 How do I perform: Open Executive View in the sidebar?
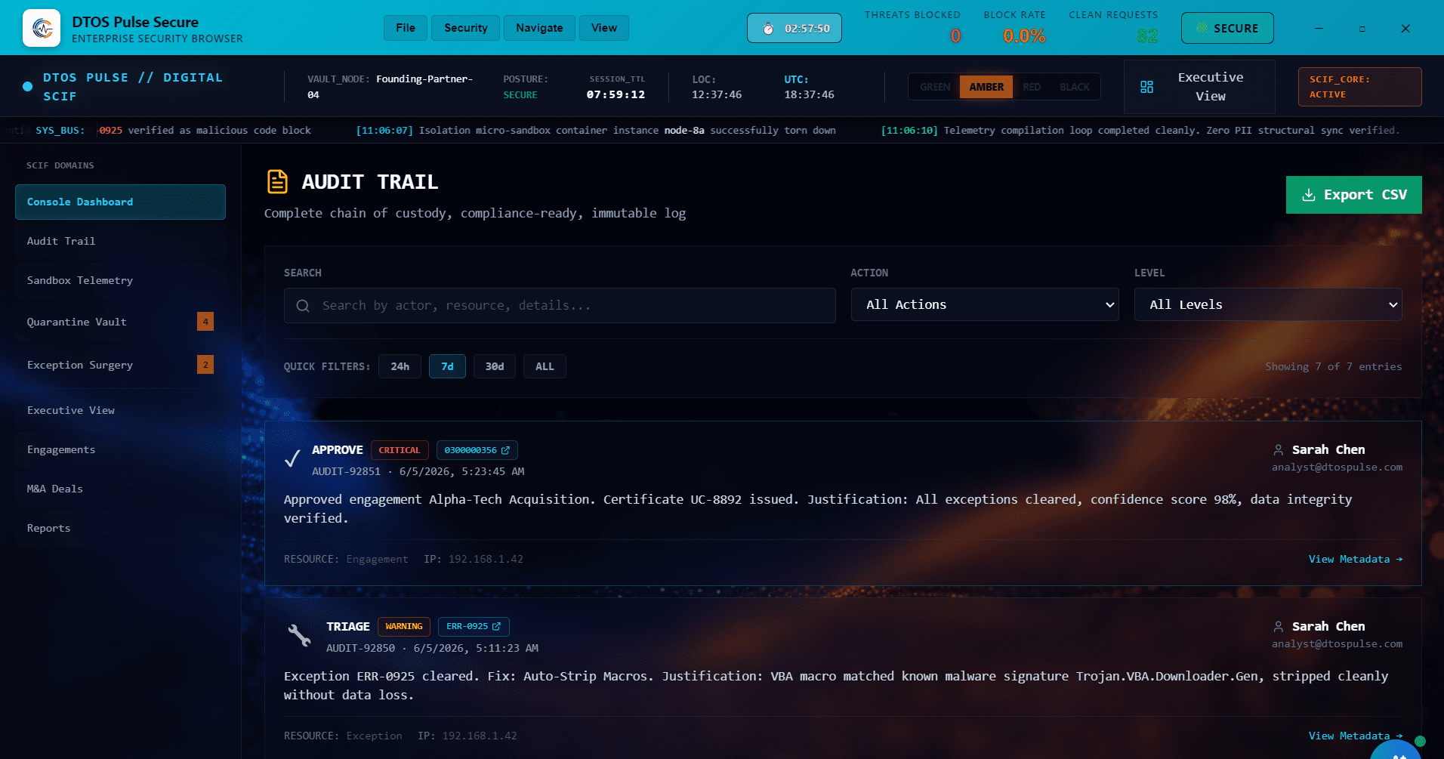(x=120, y=410)
